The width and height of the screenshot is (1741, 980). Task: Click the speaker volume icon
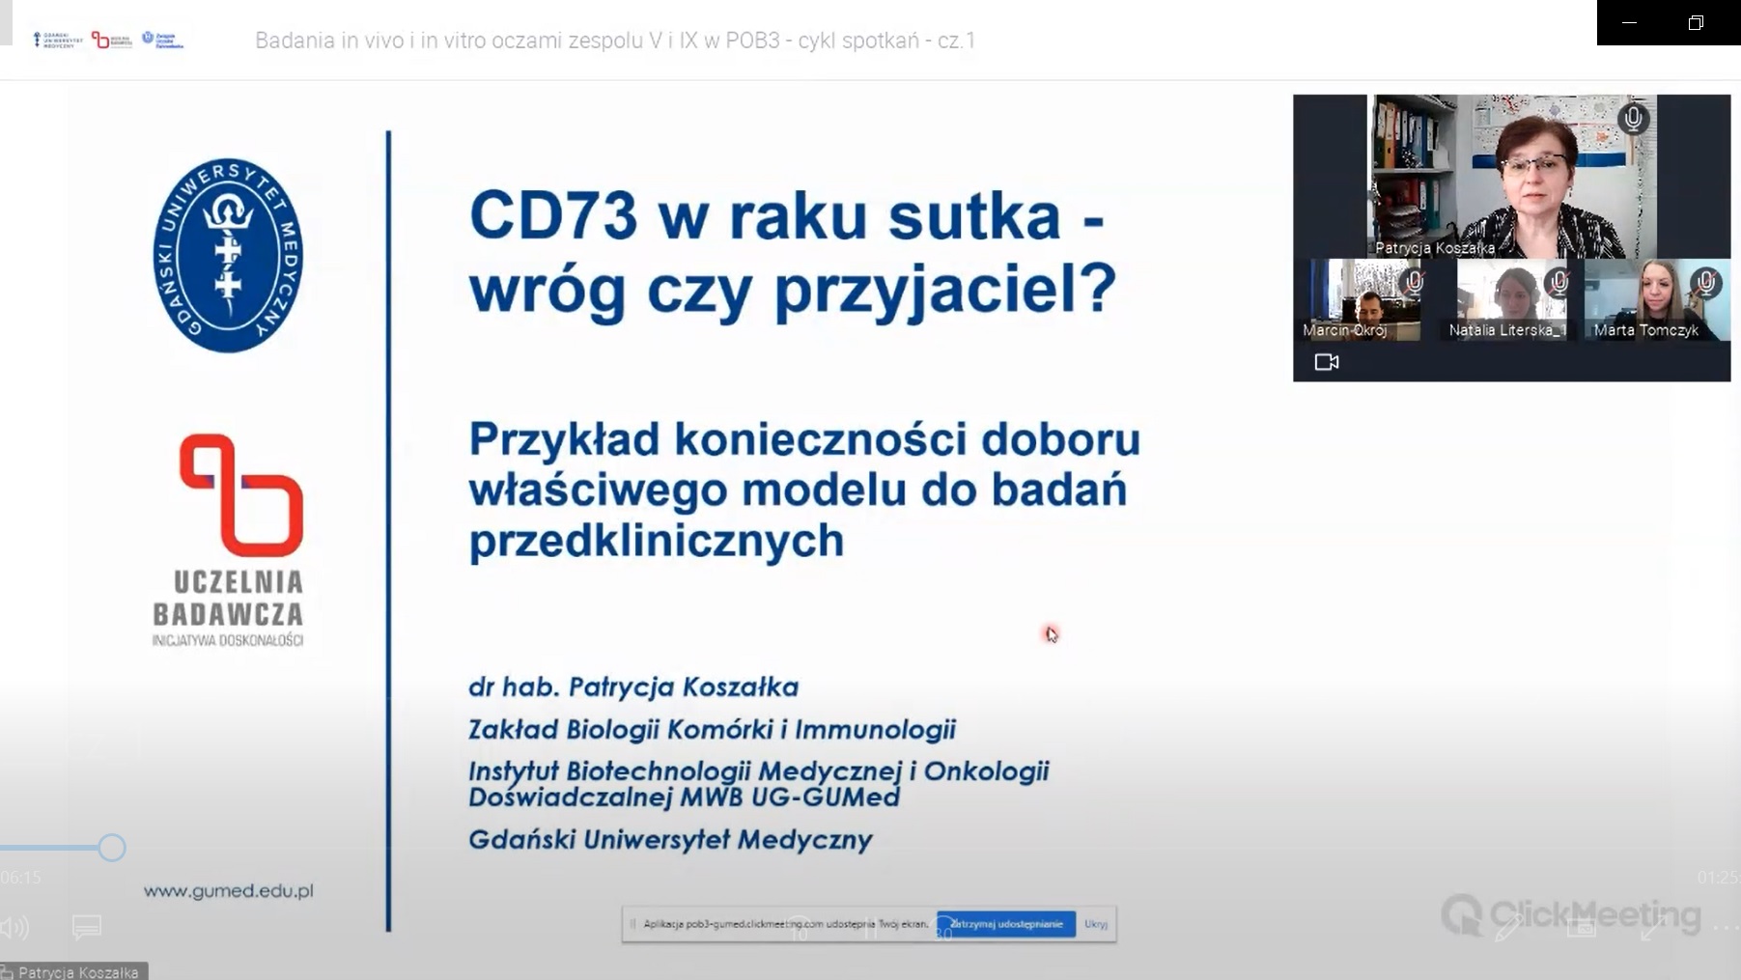pos(15,928)
